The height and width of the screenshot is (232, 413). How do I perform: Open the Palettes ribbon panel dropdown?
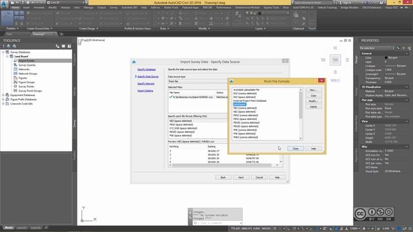coord(12,28)
